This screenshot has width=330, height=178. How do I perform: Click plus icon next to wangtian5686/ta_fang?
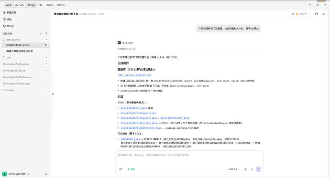click(x=46, y=84)
